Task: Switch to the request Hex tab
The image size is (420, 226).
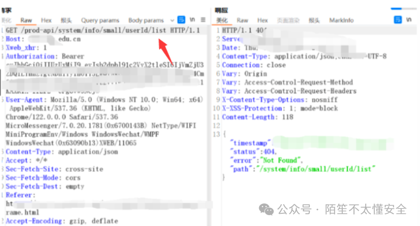Action: 46,20
